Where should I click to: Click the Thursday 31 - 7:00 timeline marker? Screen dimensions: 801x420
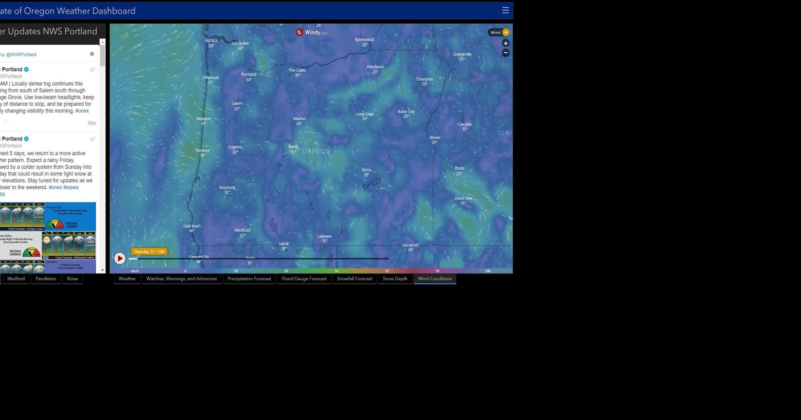tap(149, 251)
